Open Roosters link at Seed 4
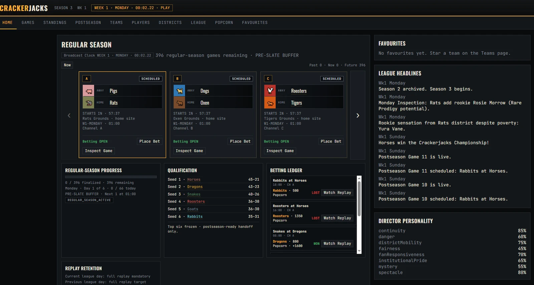534x285 pixels. coord(196,202)
